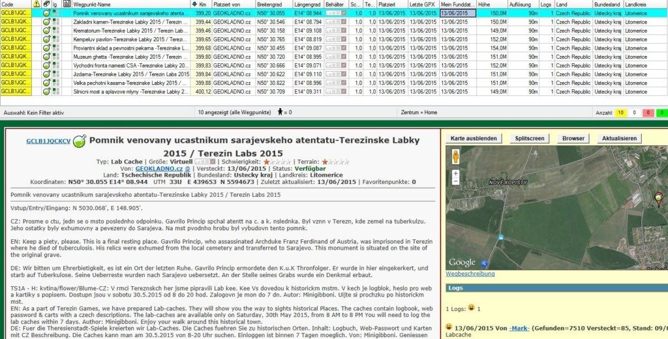Click the Behälter size indicator in the Pomnik row
The height and width of the screenshot is (339, 668).
[336, 13]
